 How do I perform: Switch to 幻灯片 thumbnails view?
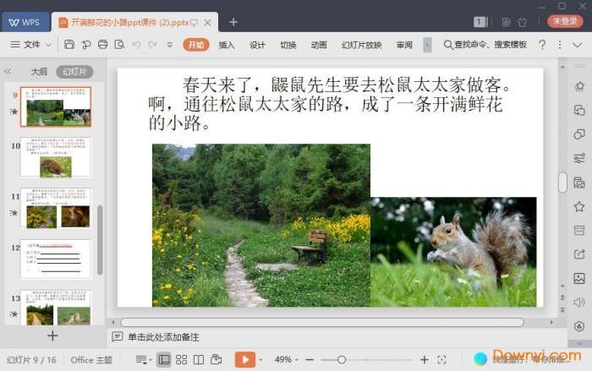coord(74,71)
